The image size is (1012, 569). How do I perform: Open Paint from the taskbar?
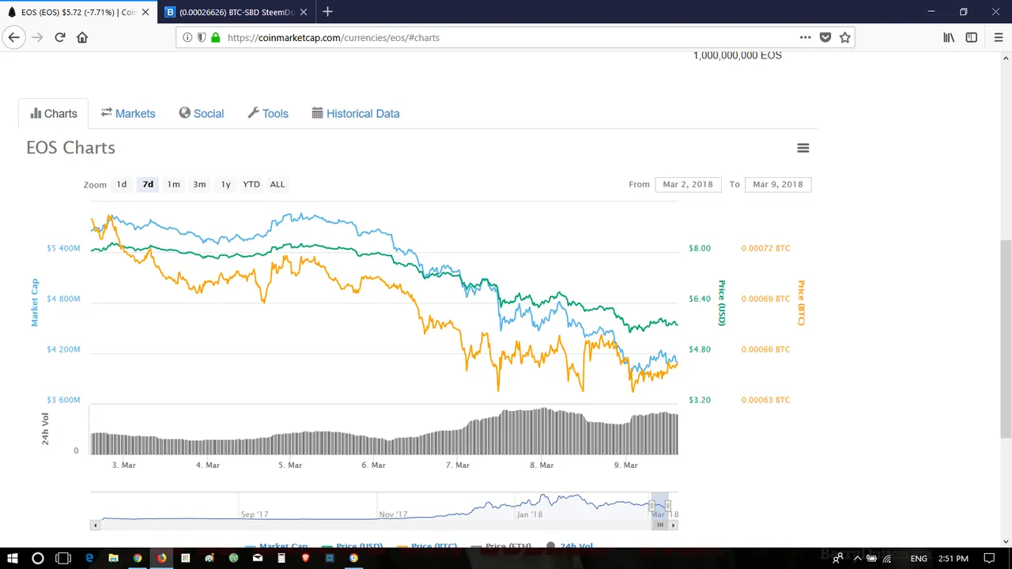[x=210, y=558]
